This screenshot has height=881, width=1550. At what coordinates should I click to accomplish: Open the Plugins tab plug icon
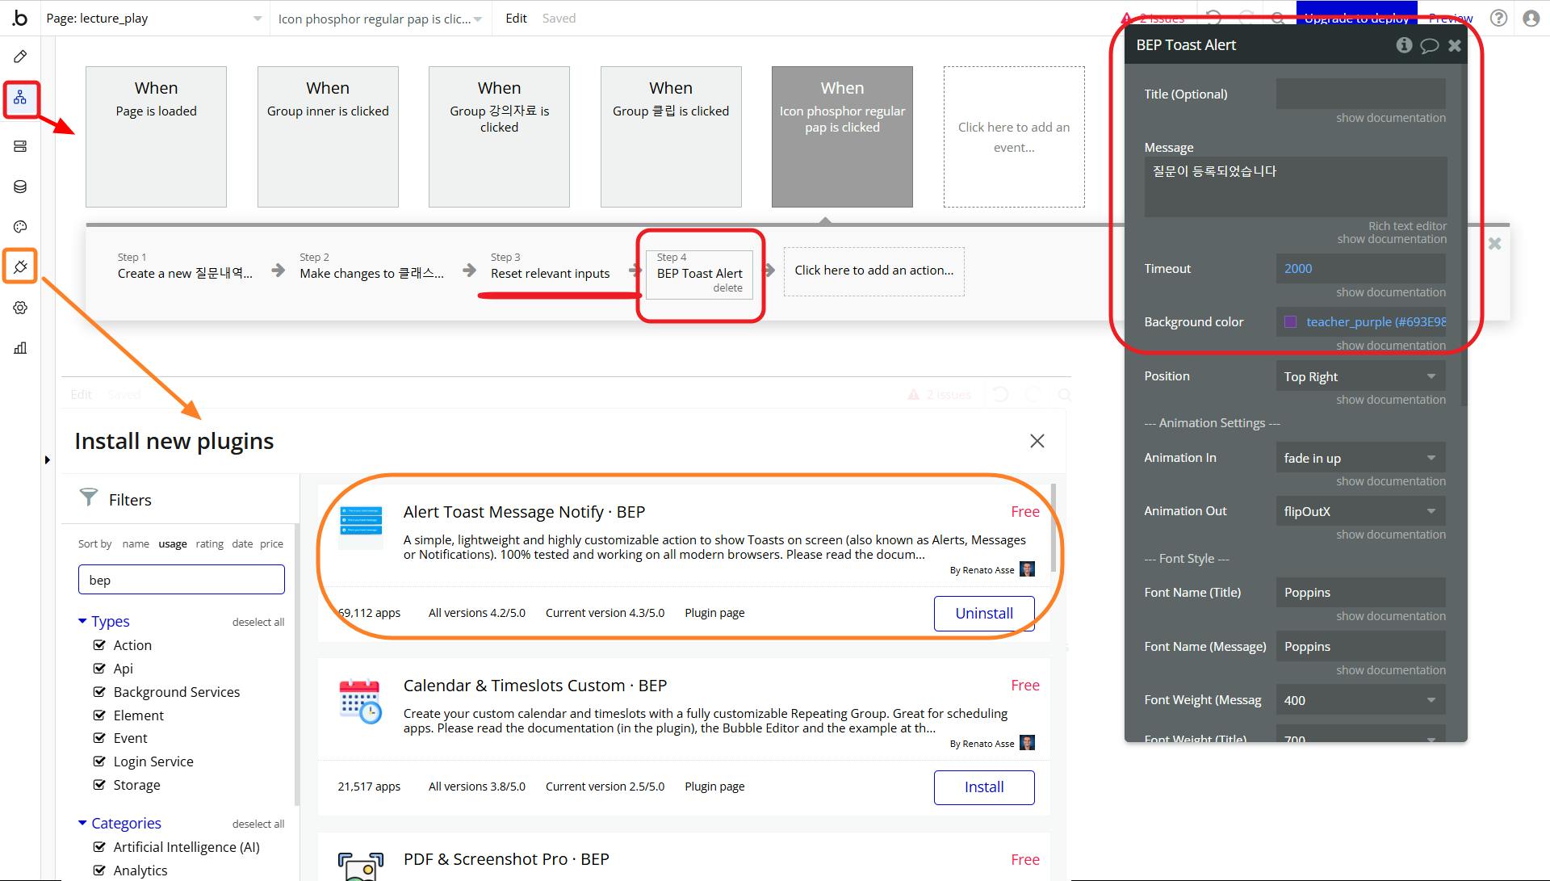click(x=20, y=266)
